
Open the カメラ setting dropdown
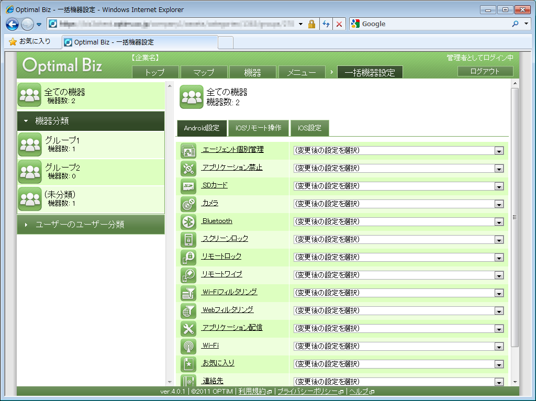click(x=398, y=204)
